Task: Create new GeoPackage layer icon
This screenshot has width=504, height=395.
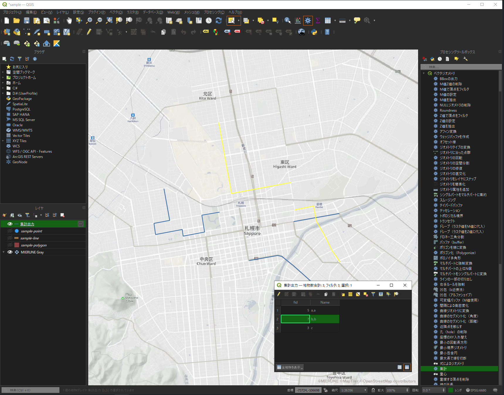Action: coord(17,32)
